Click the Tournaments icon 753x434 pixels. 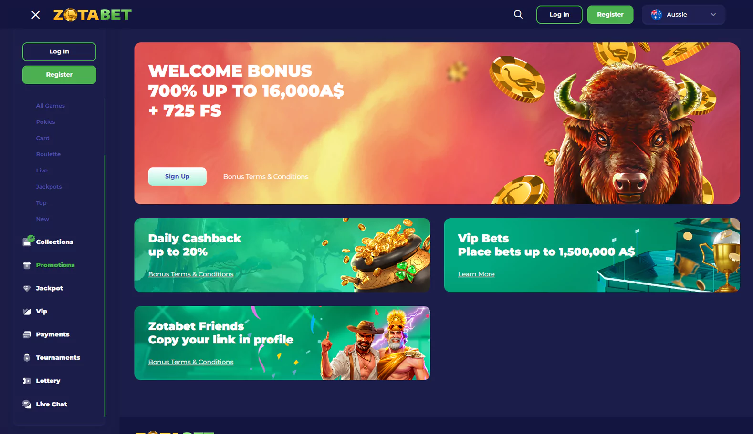(x=27, y=358)
